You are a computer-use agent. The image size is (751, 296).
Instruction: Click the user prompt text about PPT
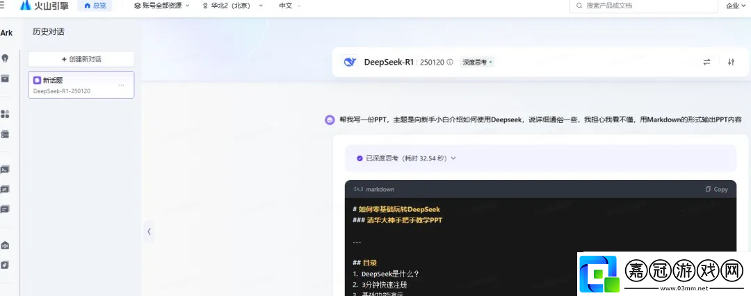pyautogui.click(x=540, y=120)
